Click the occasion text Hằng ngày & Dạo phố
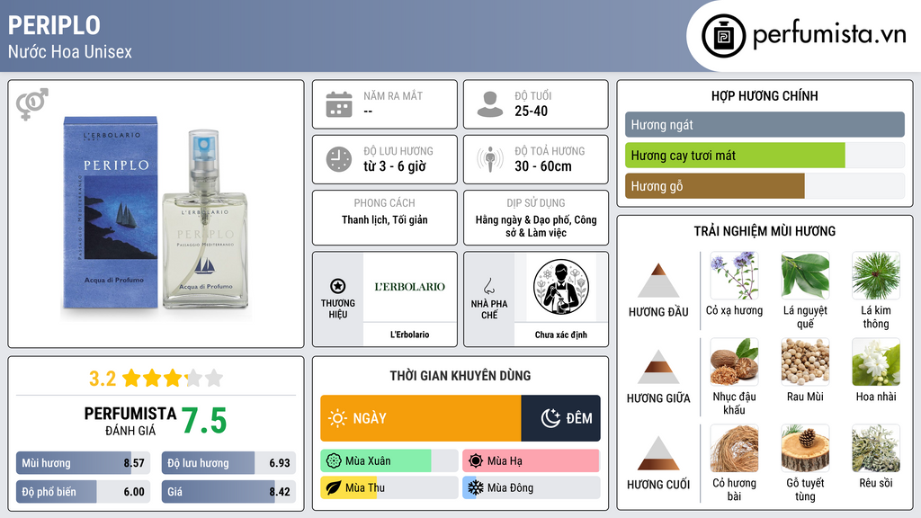Viewport: 921px width, 518px height. click(x=523, y=219)
